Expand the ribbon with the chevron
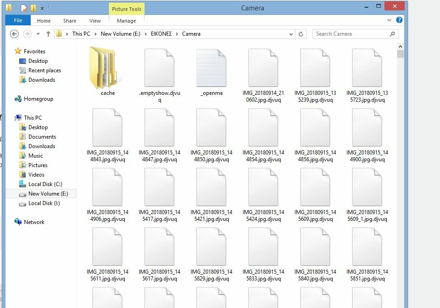Screen dimensions: 440x308 pyautogui.click(x=389, y=20)
